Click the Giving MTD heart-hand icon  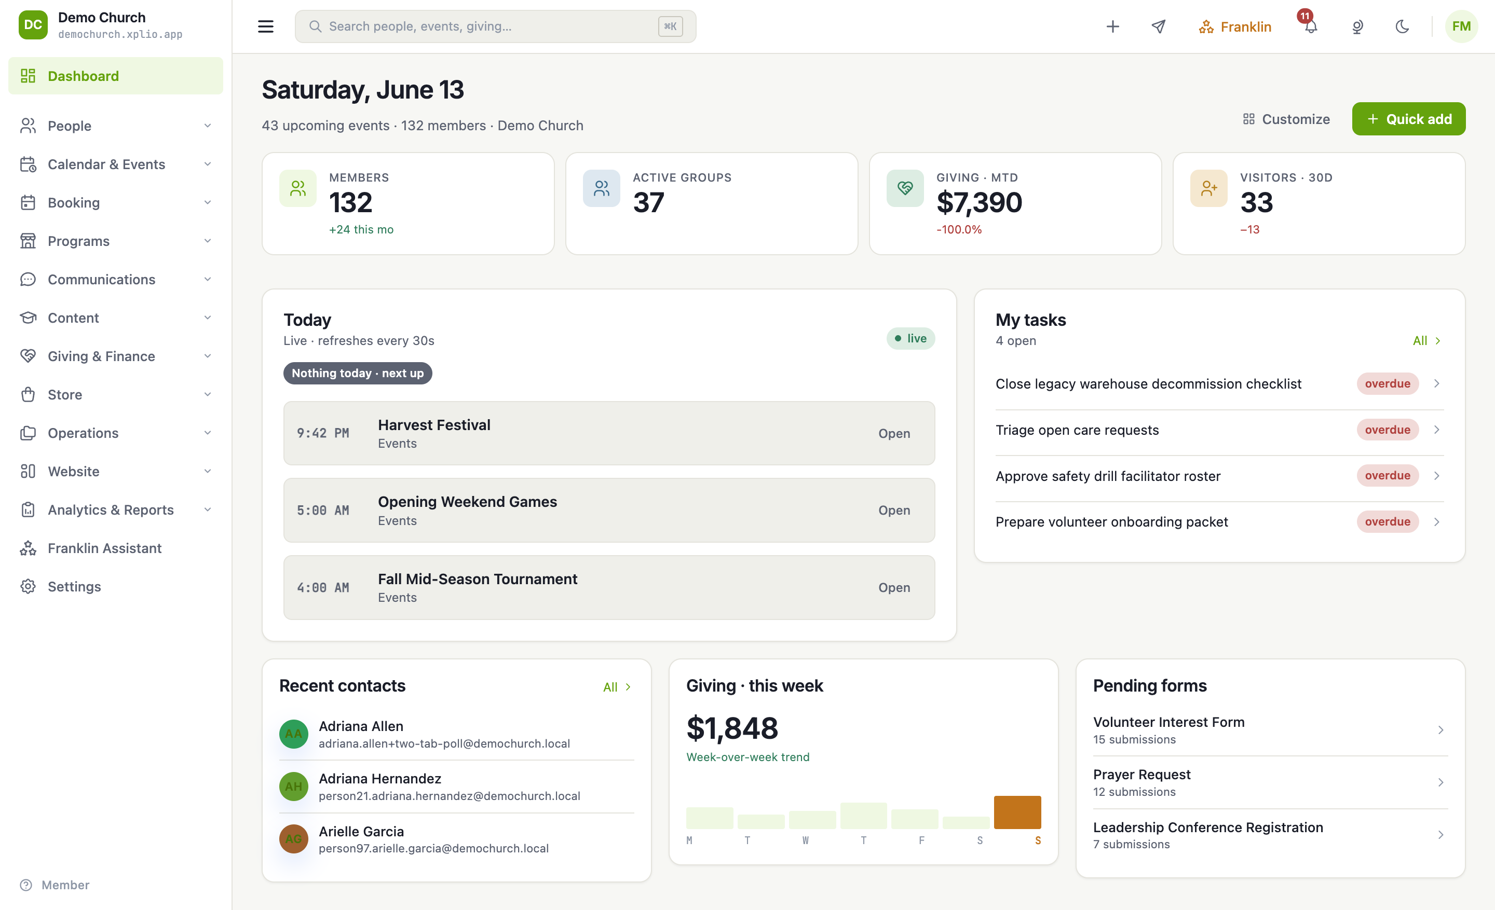(905, 188)
